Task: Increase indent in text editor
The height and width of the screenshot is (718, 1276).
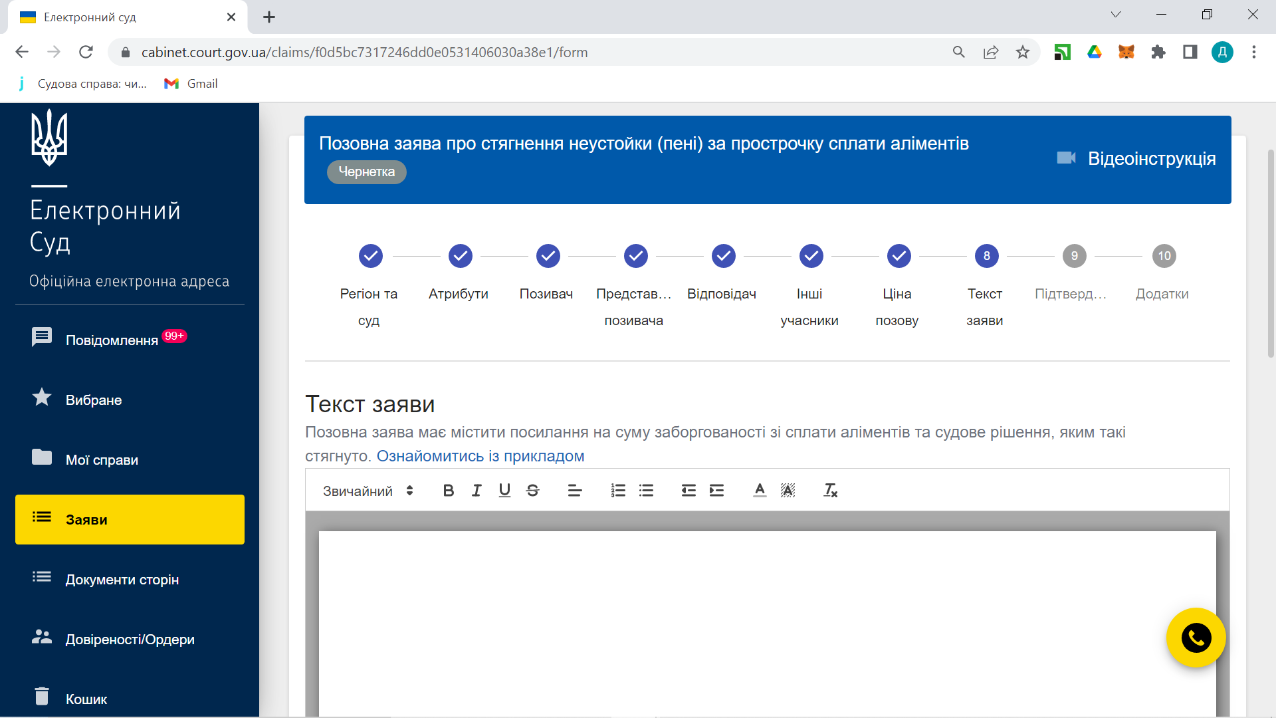Action: click(x=716, y=491)
